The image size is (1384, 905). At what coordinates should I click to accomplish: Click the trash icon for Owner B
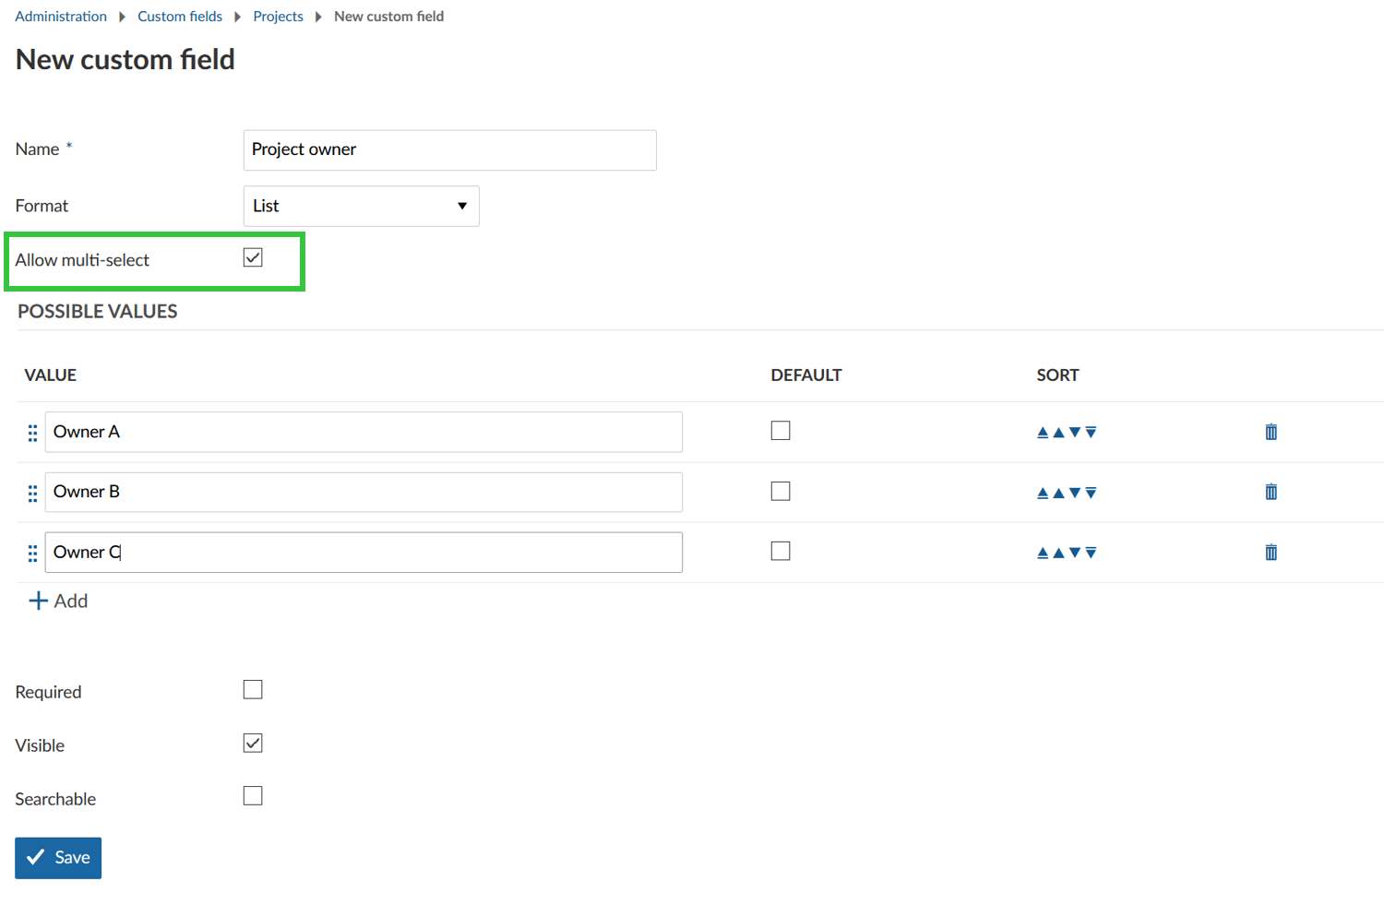(1271, 492)
